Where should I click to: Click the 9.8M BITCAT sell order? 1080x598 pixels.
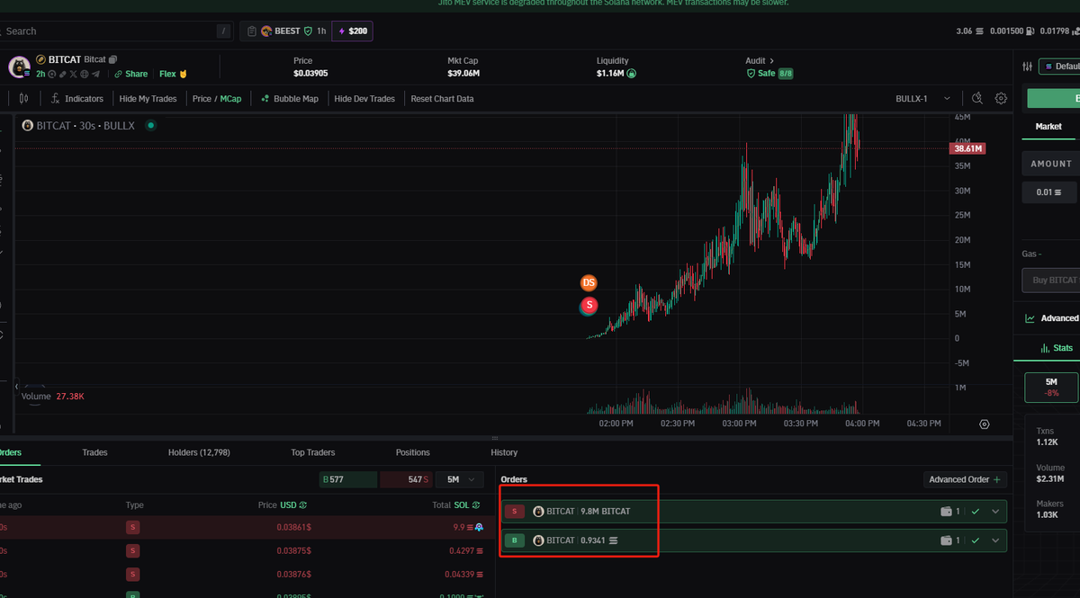pos(754,512)
